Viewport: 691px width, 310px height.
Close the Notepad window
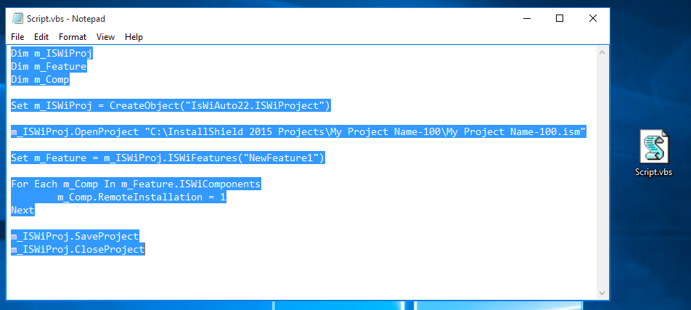pos(593,19)
